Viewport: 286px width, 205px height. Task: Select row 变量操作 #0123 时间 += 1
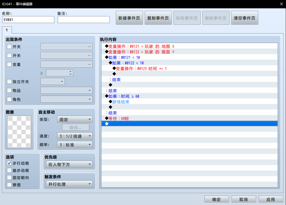[x=190, y=69]
